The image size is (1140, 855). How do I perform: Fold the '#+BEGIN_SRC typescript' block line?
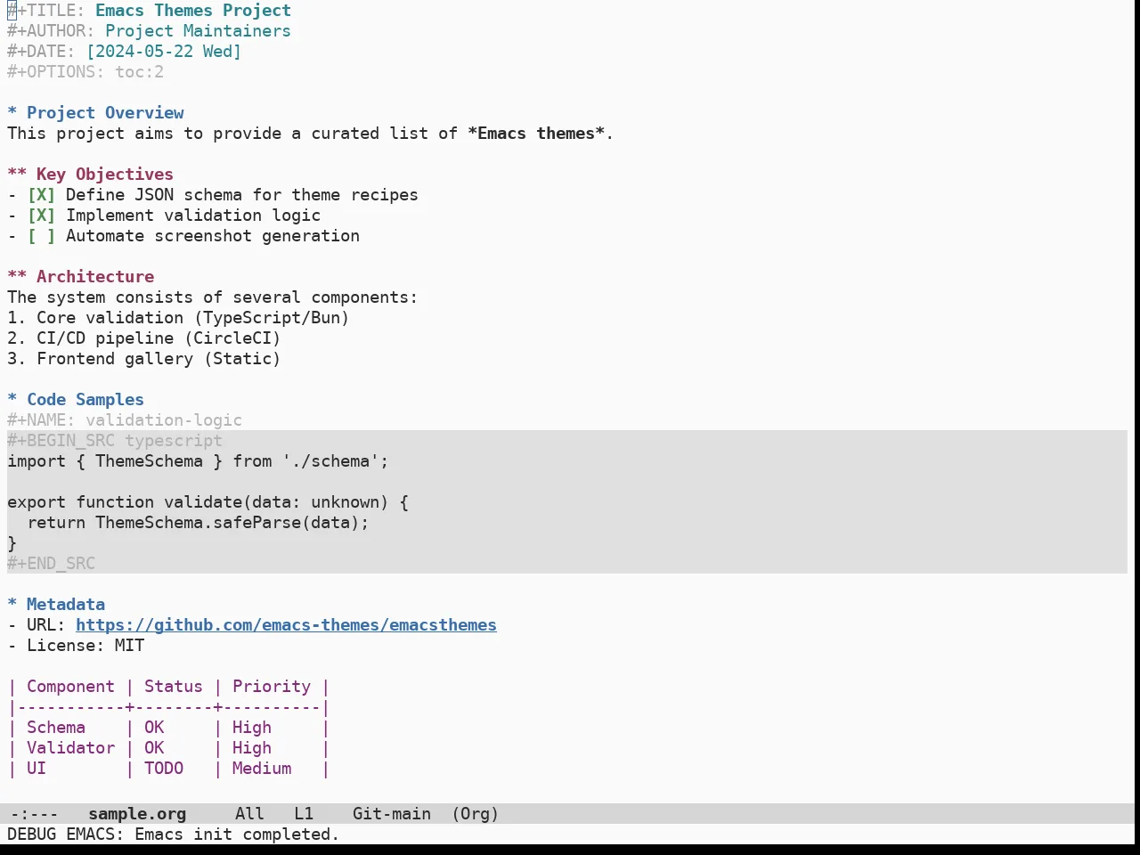pyautogui.click(x=115, y=441)
